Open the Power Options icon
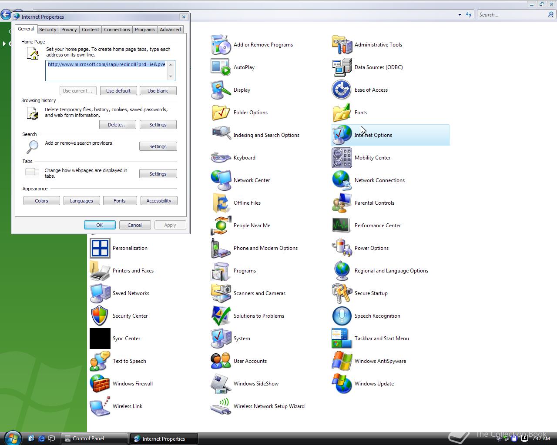557x445 pixels. tap(342, 248)
